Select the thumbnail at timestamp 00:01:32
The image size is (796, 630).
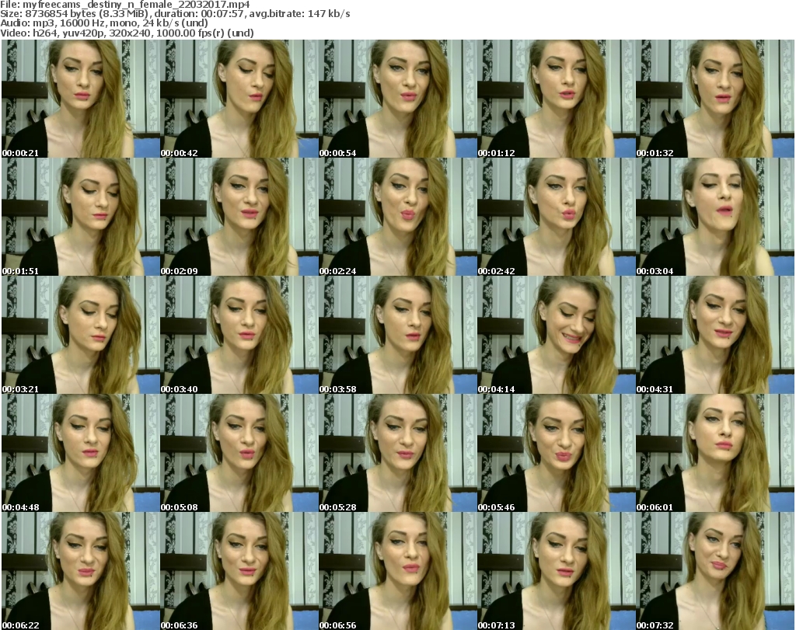pos(714,99)
